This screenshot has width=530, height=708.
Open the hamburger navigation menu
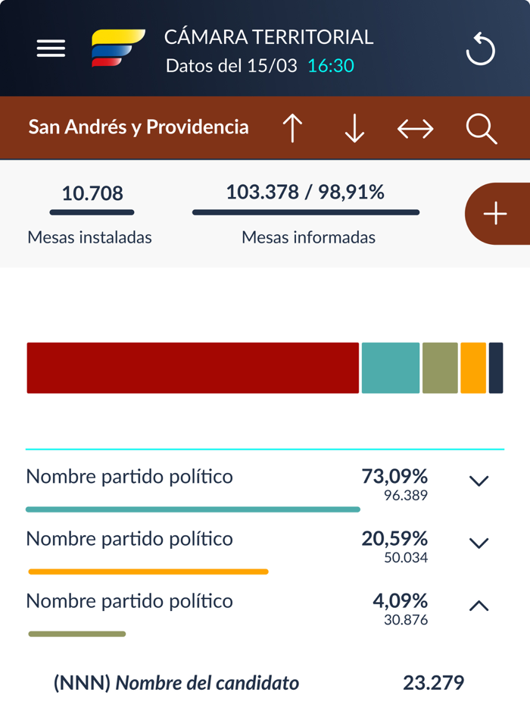pyautogui.click(x=51, y=48)
